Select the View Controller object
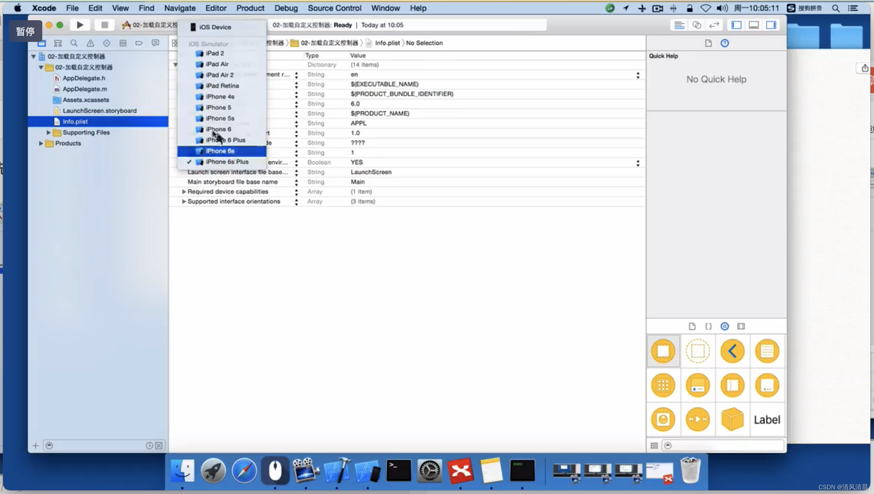874x494 pixels. 663,351
